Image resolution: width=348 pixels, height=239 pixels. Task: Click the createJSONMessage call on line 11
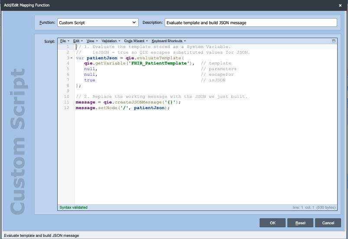pos(138,102)
